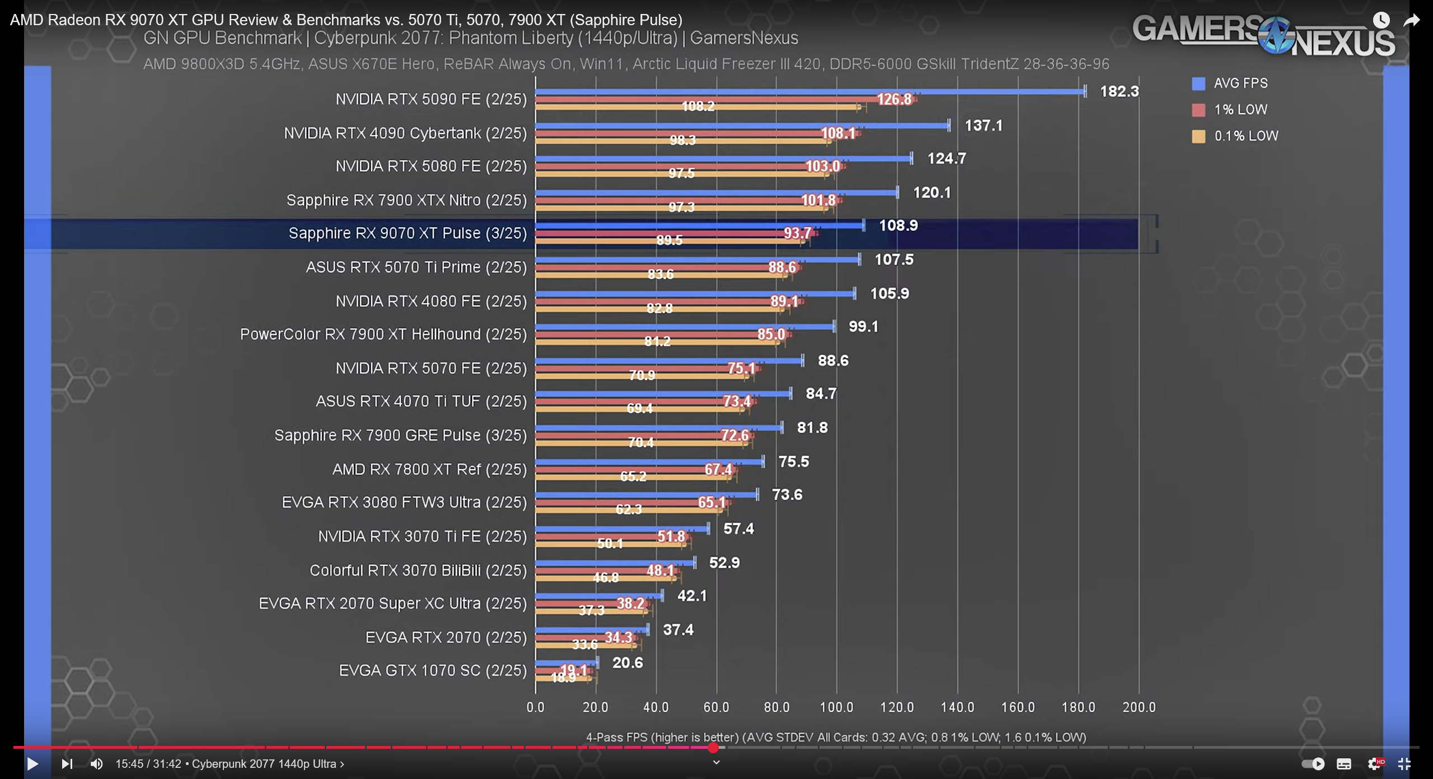Click the GN GPU Benchmark chart heading
Screen dimensions: 1433x779
coord(471,38)
